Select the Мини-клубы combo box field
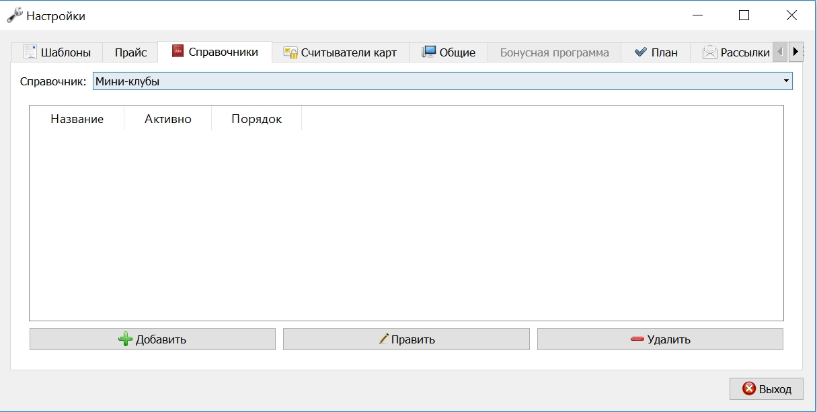 coord(442,81)
